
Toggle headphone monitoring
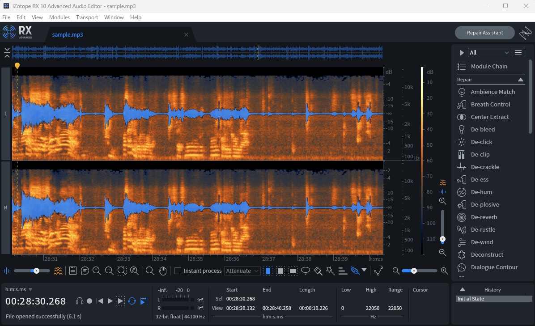(x=79, y=301)
